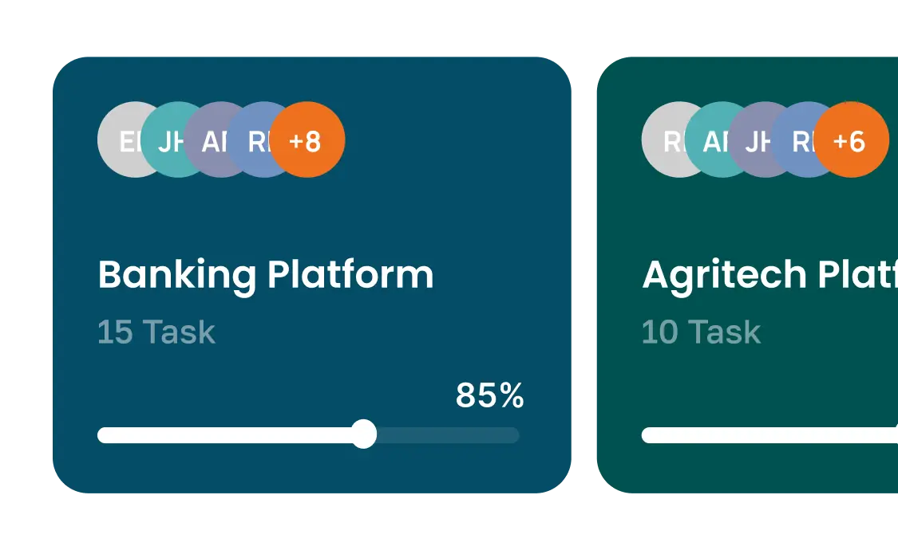The image size is (898, 550).
Task: Click the 15 Task count label
Action: click(x=156, y=332)
